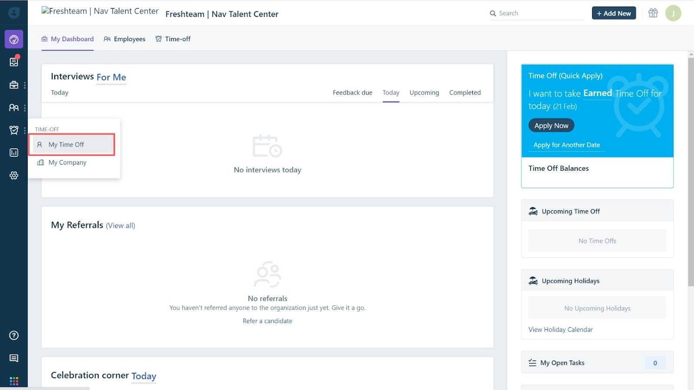Click Refer a candidate link

point(268,321)
